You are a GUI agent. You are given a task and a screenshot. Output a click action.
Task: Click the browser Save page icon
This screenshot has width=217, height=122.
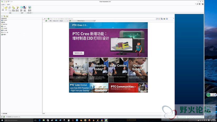pyautogui.click(x=167, y=19)
